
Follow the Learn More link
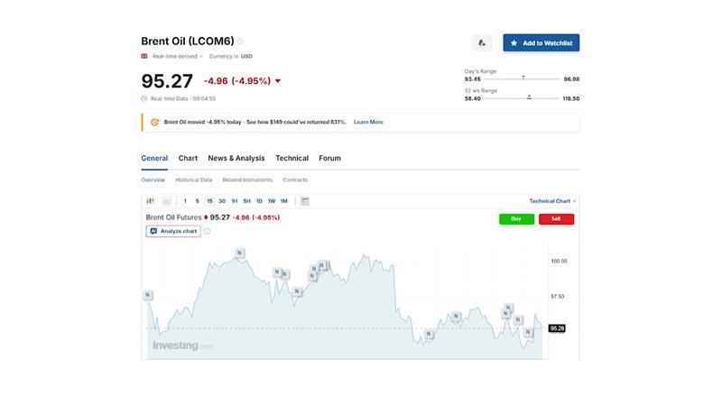[x=368, y=122]
